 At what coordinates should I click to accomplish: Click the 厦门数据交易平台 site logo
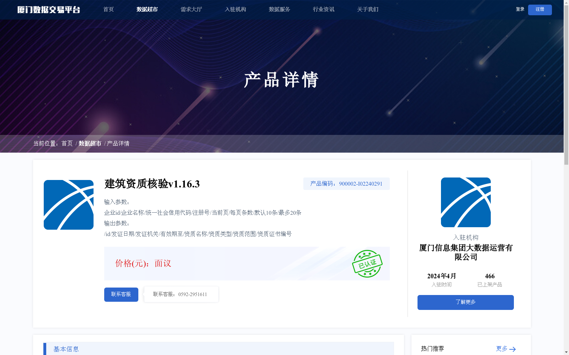49,10
